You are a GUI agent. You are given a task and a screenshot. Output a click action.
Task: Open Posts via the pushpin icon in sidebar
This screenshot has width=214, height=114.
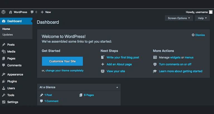click(4, 45)
